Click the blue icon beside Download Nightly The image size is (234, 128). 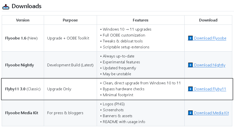pos(190,65)
